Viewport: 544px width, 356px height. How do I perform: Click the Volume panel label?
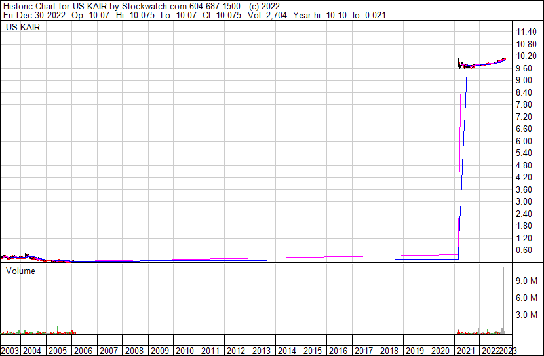point(20,271)
